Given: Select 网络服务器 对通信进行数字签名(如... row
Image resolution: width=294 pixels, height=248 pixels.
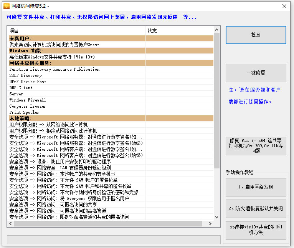Looking at the screenshot, I should (111, 137).
